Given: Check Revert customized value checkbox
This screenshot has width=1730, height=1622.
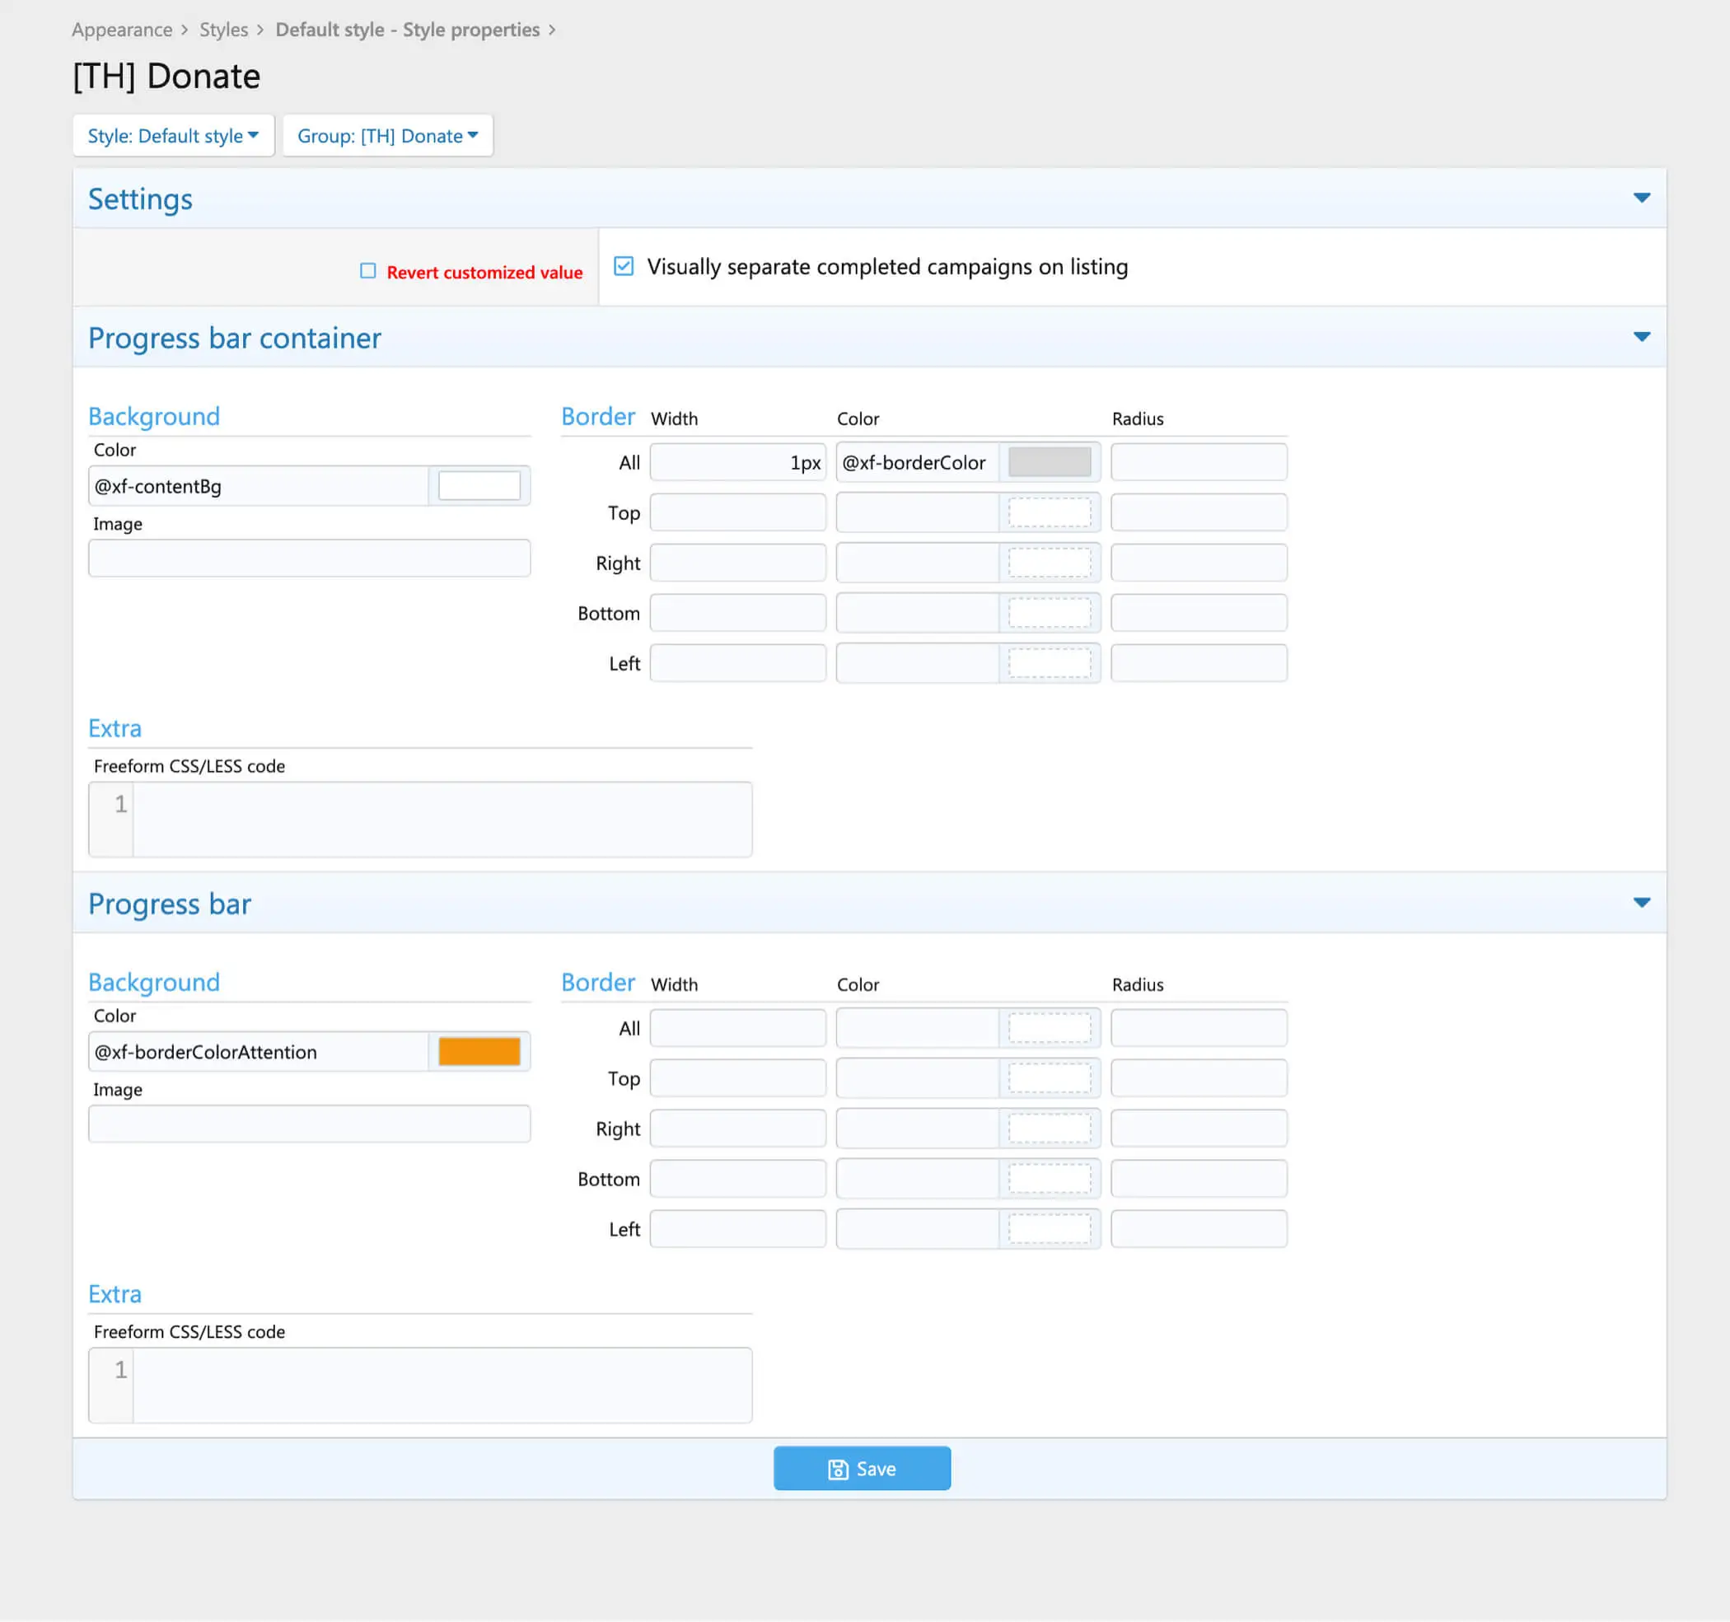Looking at the screenshot, I should click(x=368, y=272).
